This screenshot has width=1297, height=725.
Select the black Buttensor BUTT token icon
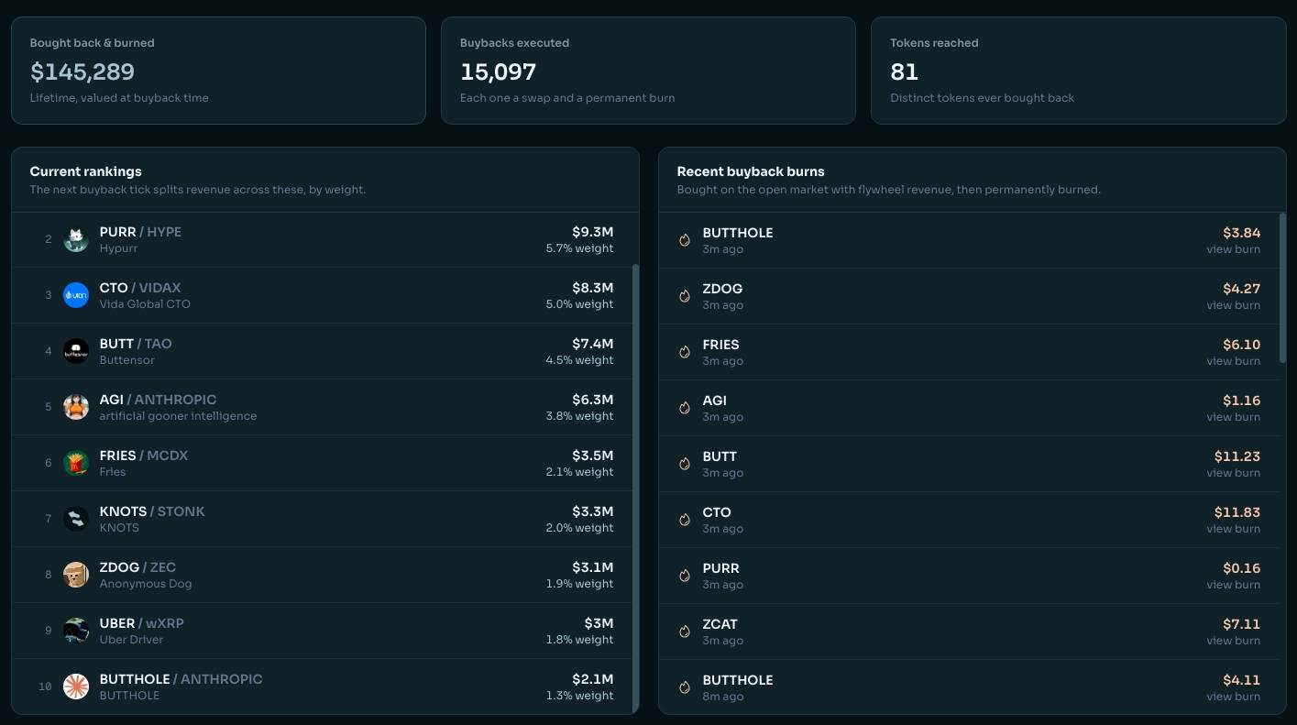click(x=76, y=351)
